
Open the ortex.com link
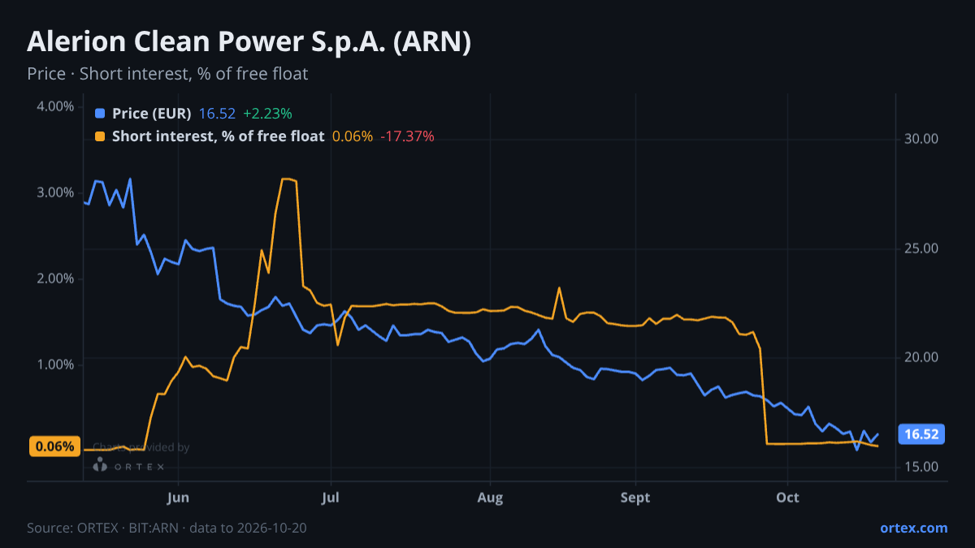[x=913, y=528]
